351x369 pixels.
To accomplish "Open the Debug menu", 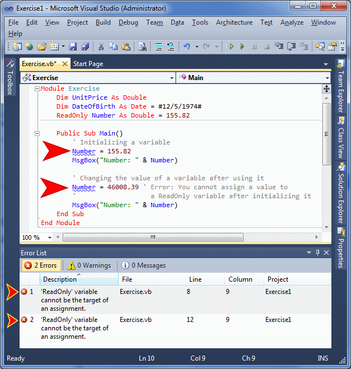I will [128, 22].
